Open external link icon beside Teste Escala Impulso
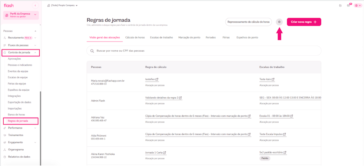Screen dimensions: 364x166 pyautogui.click(x=285, y=134)
